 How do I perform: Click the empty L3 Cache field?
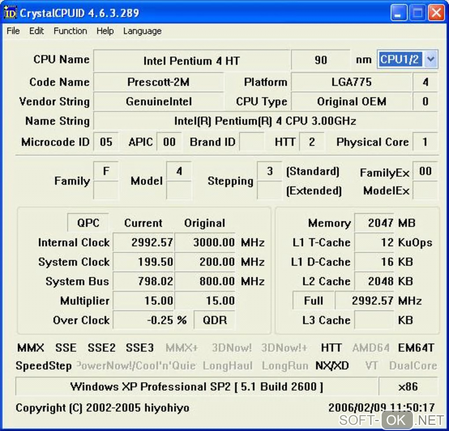click(x=375, y=320)
